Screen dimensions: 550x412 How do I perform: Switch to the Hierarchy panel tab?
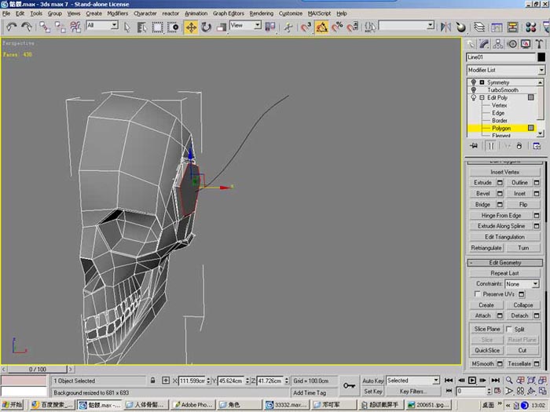(x=497, y=44)
